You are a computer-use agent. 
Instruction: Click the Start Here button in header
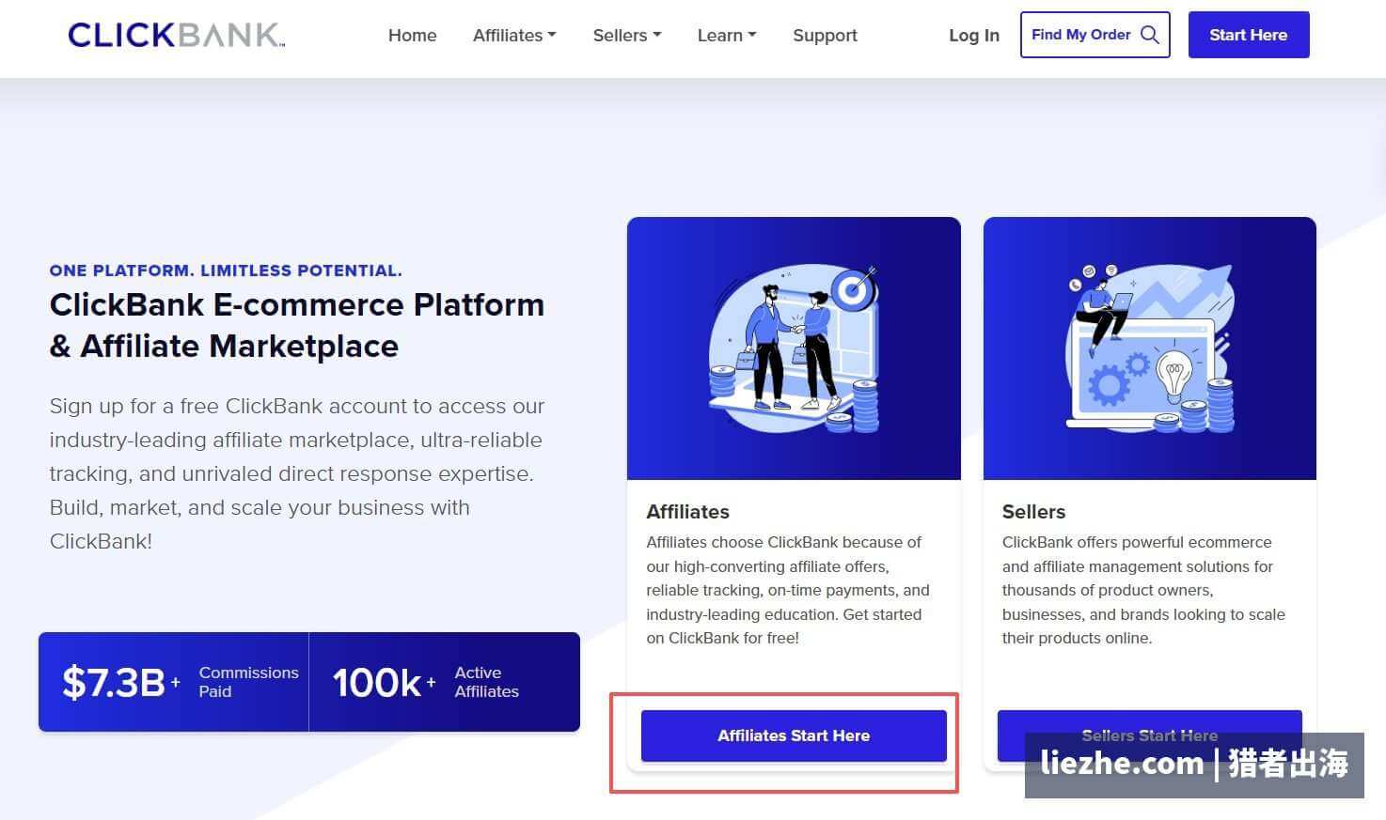point(1248,35)
